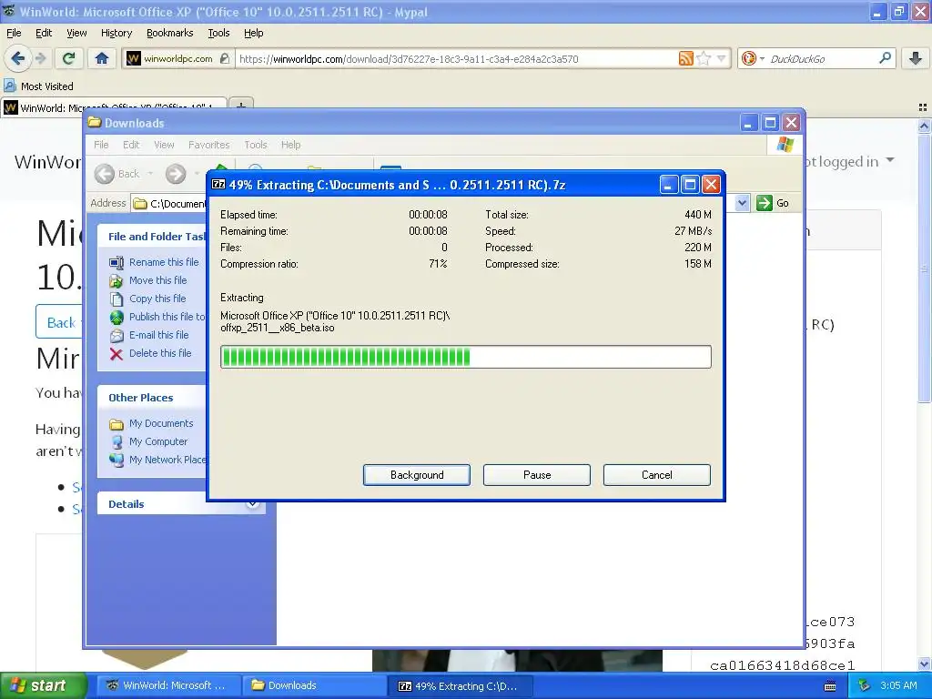Open the History menu
This screenshot has height=699, width=932.
tap(116, 33)
